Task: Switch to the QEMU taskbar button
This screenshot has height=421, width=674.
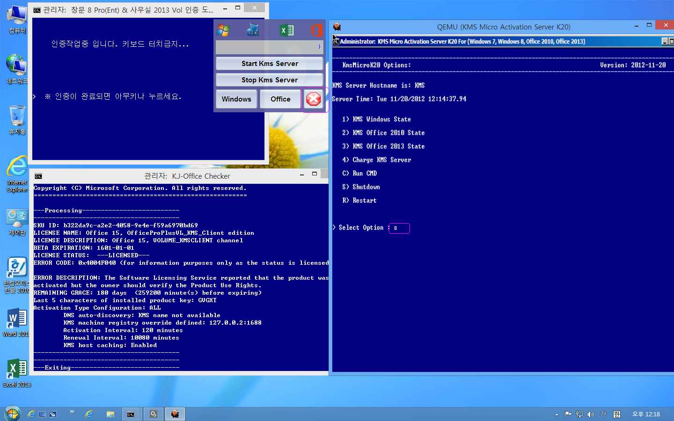Action: [175, 414]
